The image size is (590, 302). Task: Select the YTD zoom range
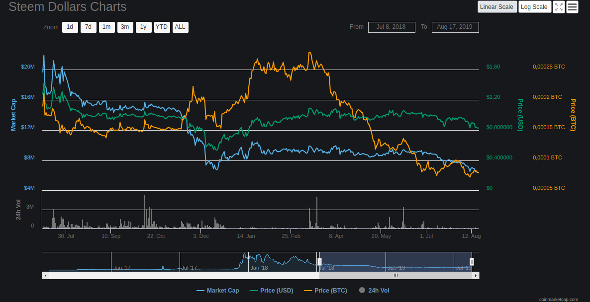[162, 27]
